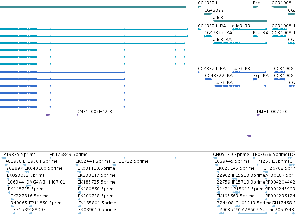Click protein ade3-PA label
Viewport: 295px width, 215px height.
coord(223,83)
